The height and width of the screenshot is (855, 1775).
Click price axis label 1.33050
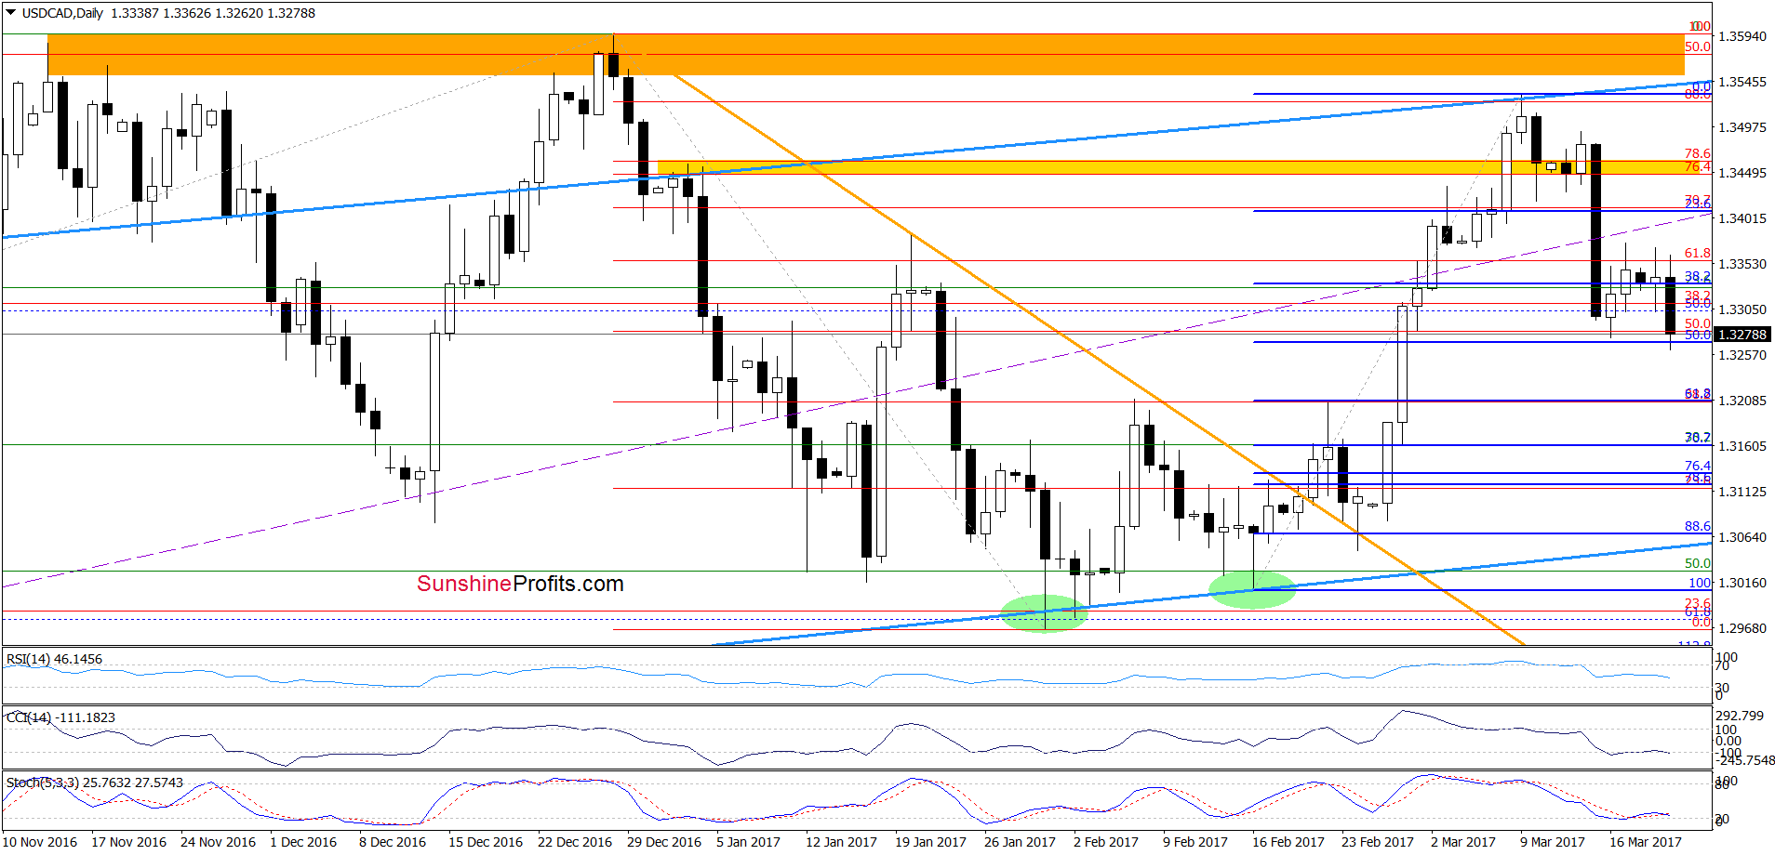[1742, 309]
